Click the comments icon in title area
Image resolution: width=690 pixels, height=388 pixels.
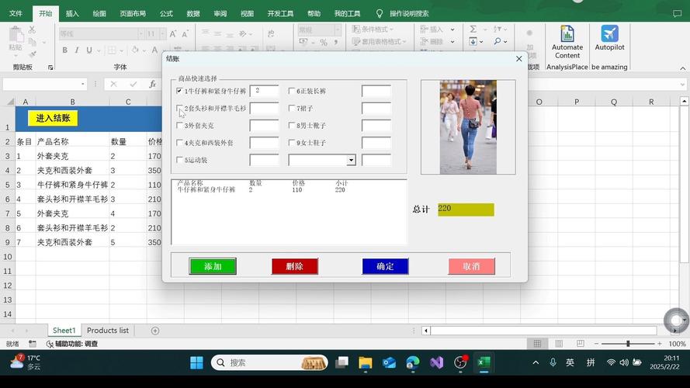pyautogui.click(x=678, y=14)
